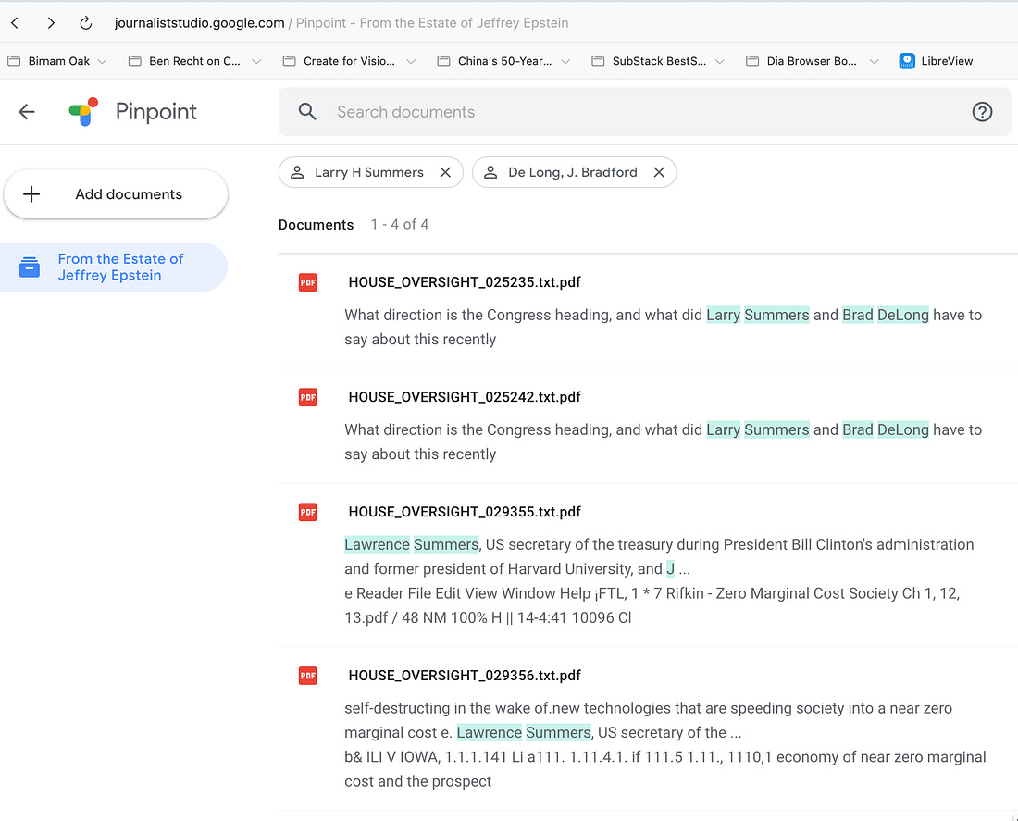Expand the China's 50-Year... chevron

coord(565,62)
